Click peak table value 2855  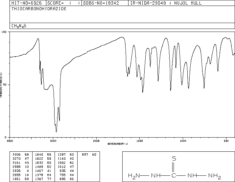[x=16, y=175]
